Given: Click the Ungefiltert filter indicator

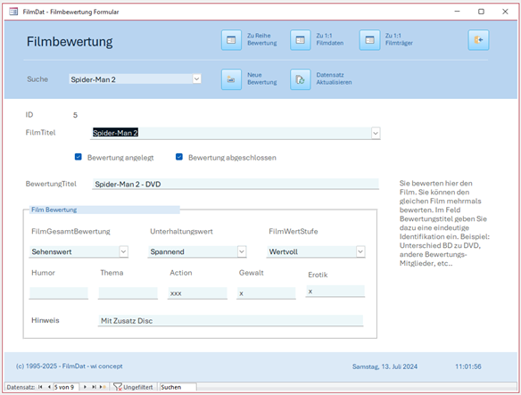Looking at the screenshot, I should (x=133, y=387).
